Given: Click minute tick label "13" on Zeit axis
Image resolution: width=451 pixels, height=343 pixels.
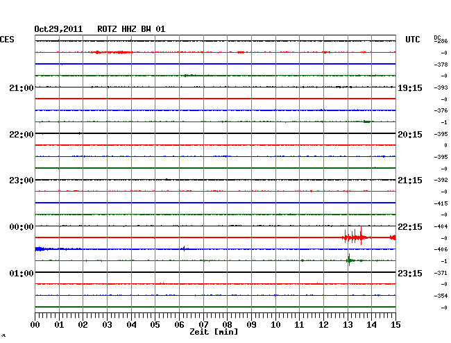Looking at the screenshot, I should [x=348, y=325].
